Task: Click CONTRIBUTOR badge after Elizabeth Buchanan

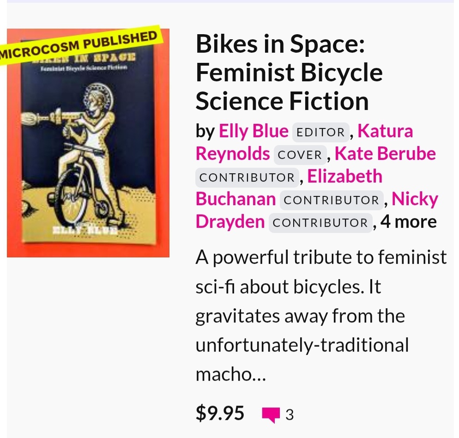Action: [x=331, y=200]
